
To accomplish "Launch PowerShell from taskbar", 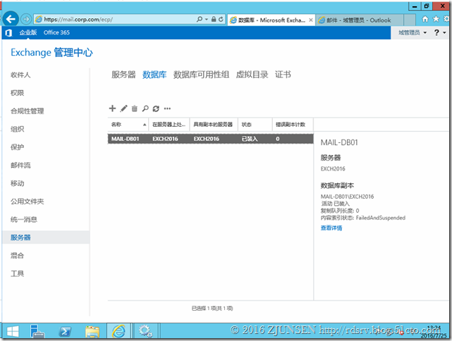I will click(65, 332).
